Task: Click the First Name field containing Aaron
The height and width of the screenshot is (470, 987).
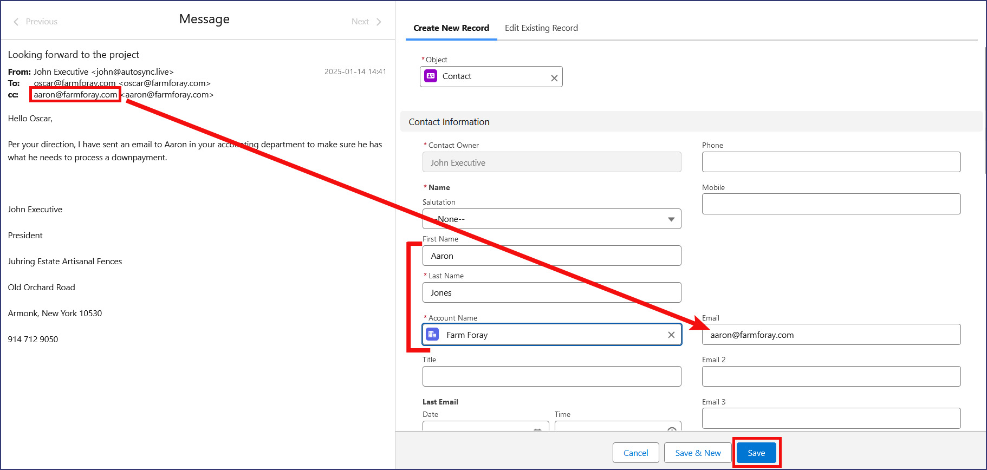Action: click(551, 256)
